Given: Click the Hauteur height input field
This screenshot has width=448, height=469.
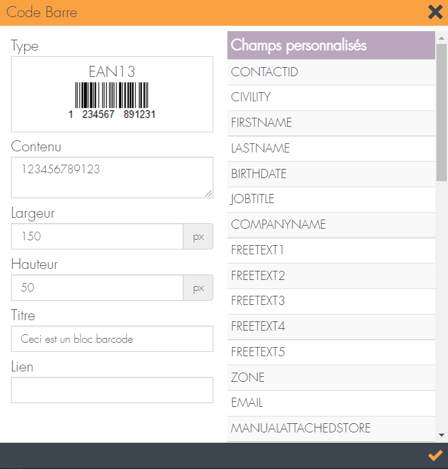Looking at the screenshot, I should [97, 287].
